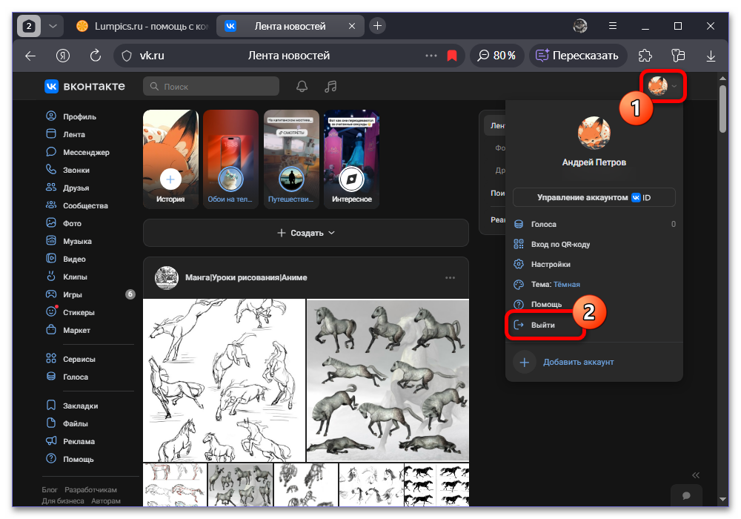
Task: Open the browser hamburger menu
Action: click(x=613, y=26)
